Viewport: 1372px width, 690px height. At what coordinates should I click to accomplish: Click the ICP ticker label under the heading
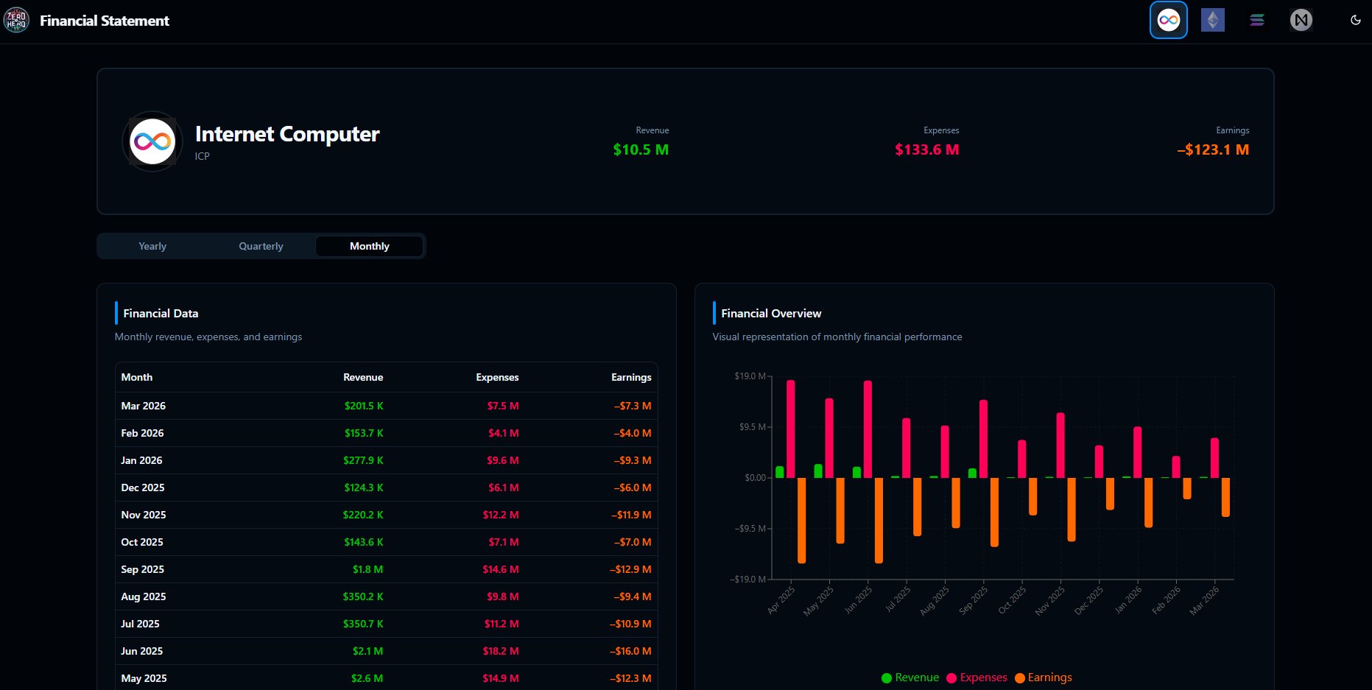(203, 156)
